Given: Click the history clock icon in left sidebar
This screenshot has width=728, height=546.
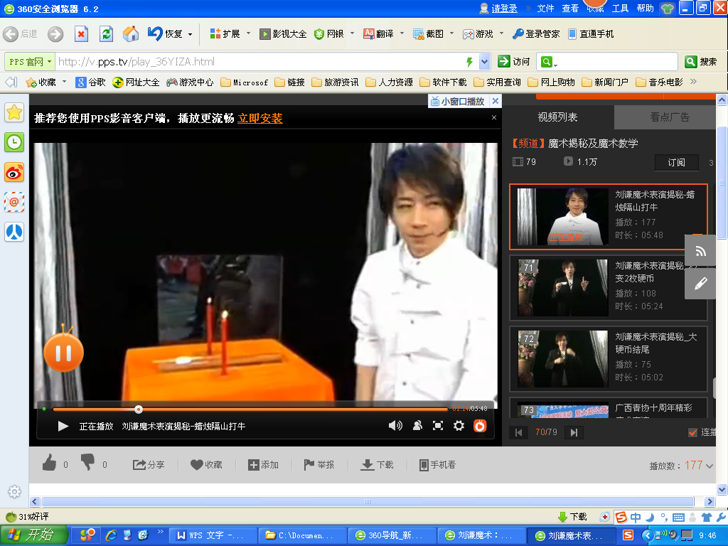Looking at the screenshot, I should click(14, 142).
